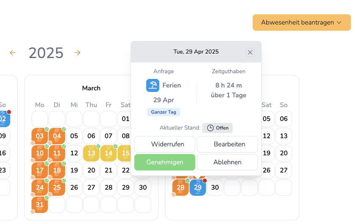Click the Ganzer Tag tag
This screenshot has height=224, width=355.
click(164, 112)
